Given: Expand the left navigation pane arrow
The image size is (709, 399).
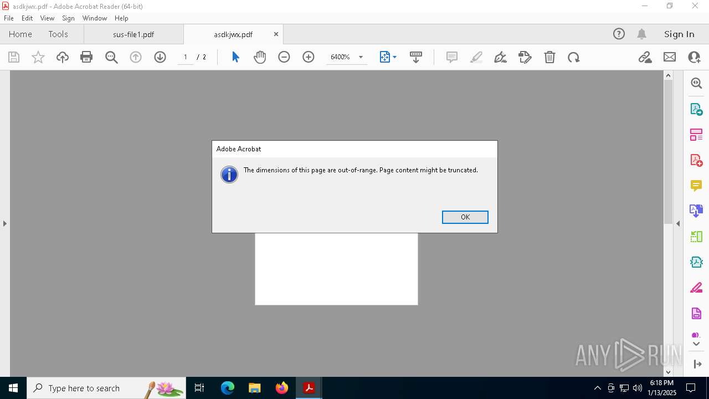Looking at the screenshot, I should tap(5, 223).
